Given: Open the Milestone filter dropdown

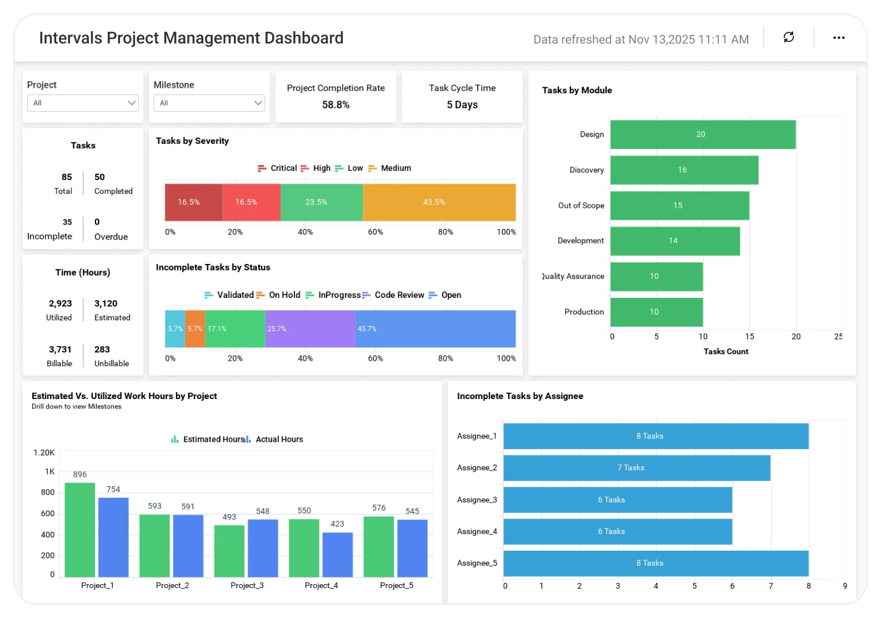Looking at the screenshot, I should [x=209, y=103].
